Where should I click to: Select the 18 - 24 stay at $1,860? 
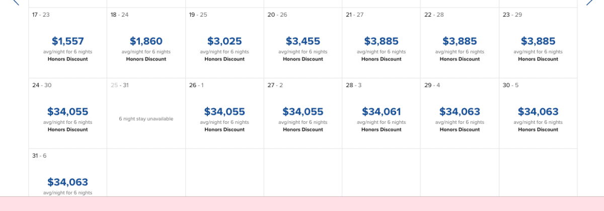tap(146, 43)
